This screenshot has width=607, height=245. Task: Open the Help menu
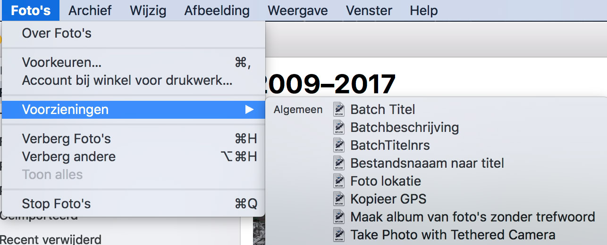[x=423, y=10]
